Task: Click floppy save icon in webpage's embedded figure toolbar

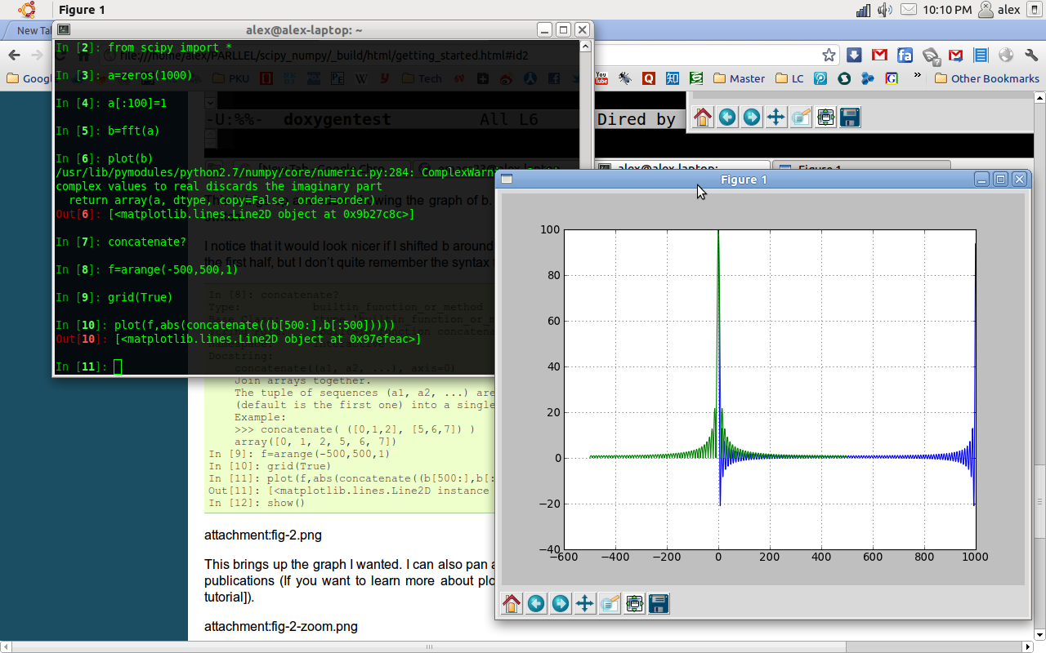Action: (x=850, y=118)
